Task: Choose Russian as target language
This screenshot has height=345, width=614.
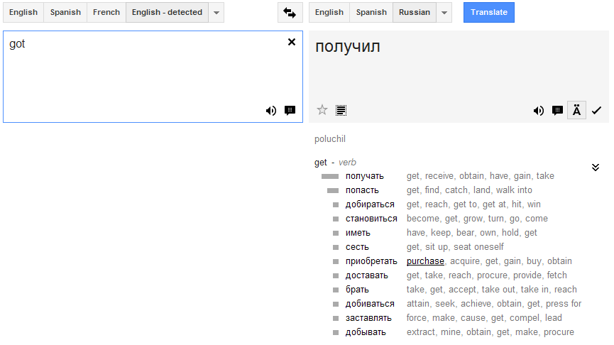Action: pos(415,13)
